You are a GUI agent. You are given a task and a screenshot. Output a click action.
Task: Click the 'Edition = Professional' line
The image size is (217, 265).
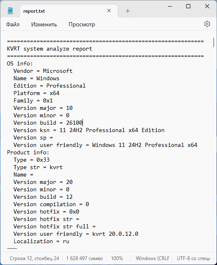click(50, 86)
